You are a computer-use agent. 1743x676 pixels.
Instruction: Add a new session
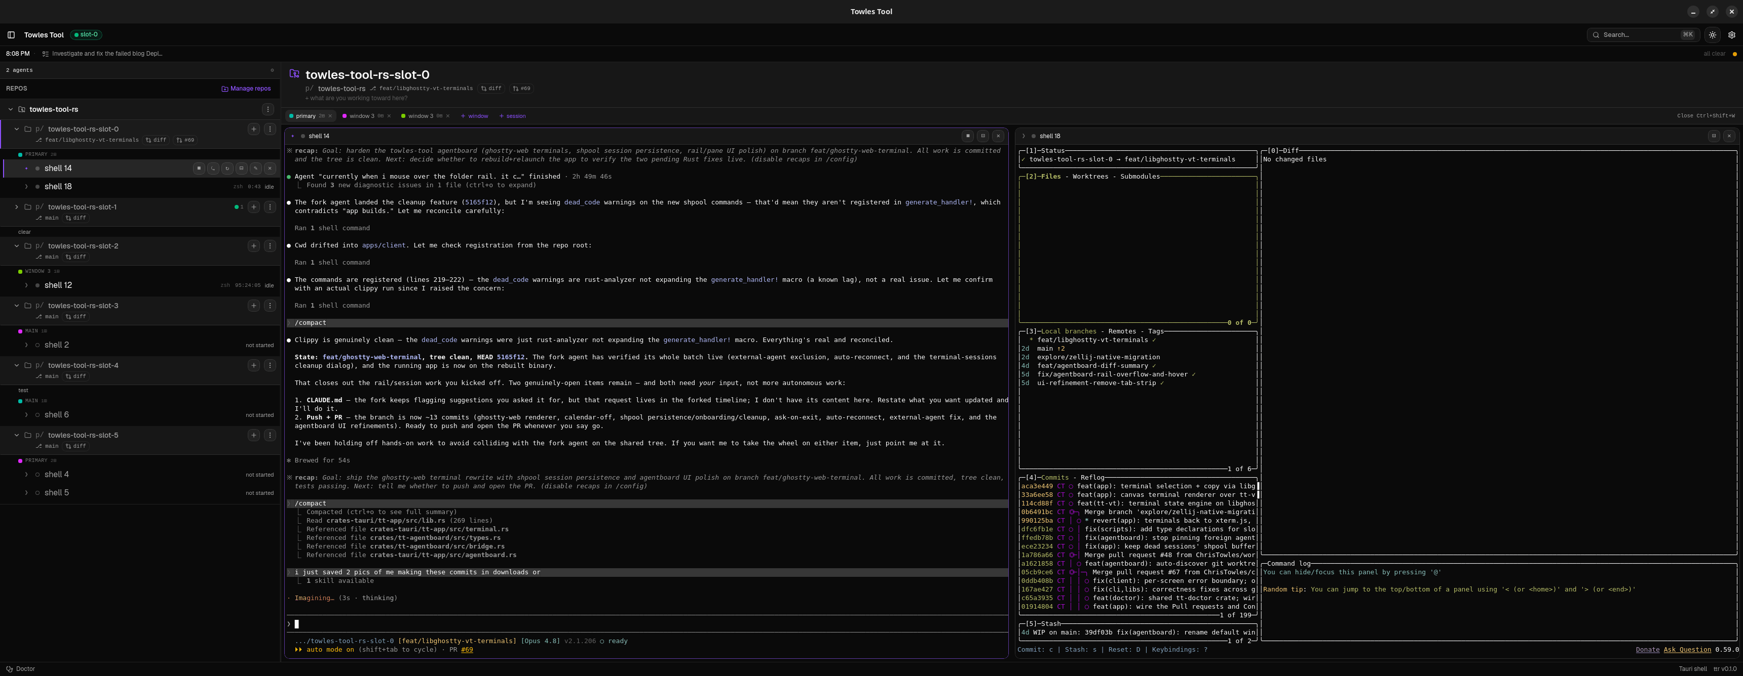[x=512, y=116]
